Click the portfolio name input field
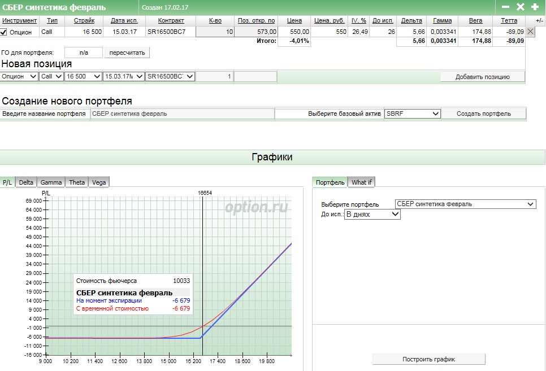 click(182, 114)
